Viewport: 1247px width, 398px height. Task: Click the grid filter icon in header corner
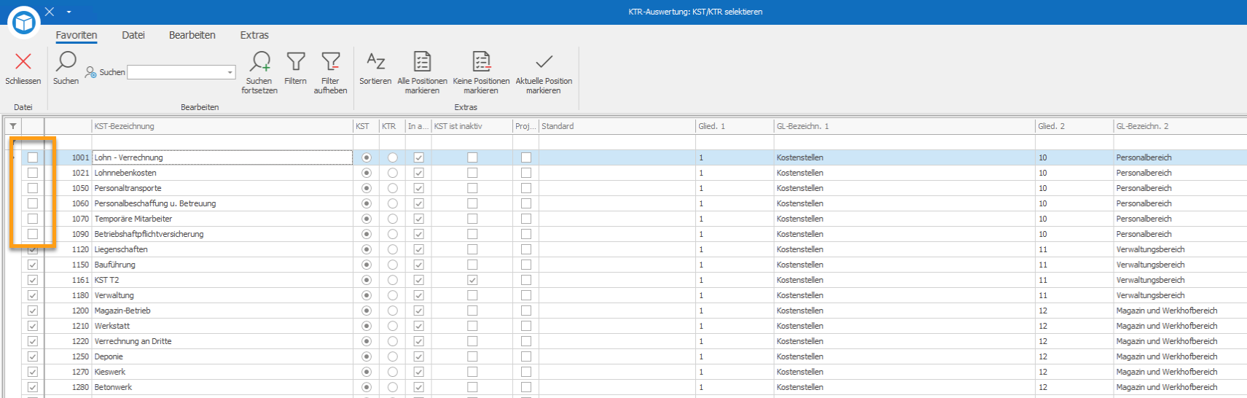(13, 126)
